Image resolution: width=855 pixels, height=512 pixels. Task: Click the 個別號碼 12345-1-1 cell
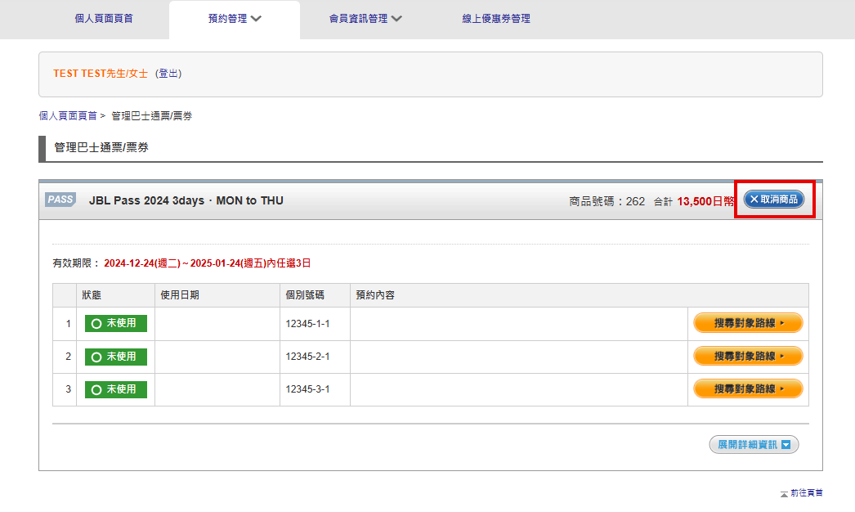tap(307, 324)
